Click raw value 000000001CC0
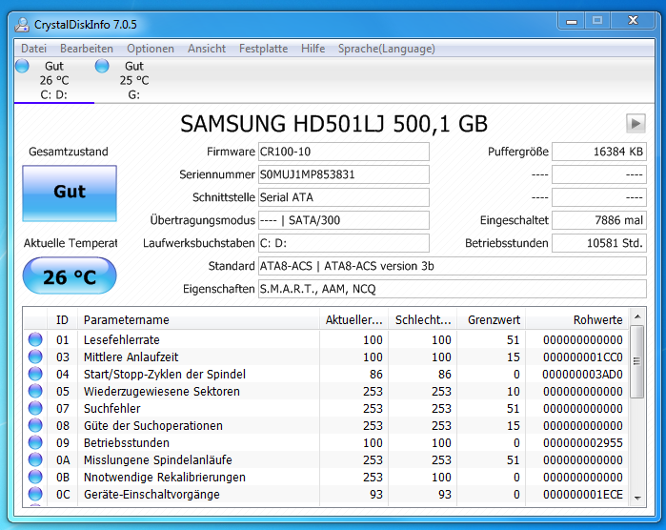This screenshot has width=666, height=530. pyautogui.click(x=583, y=357)
